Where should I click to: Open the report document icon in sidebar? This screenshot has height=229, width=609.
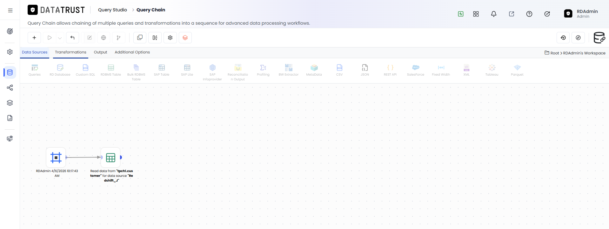pyautogui.click(x=10, y=118)
